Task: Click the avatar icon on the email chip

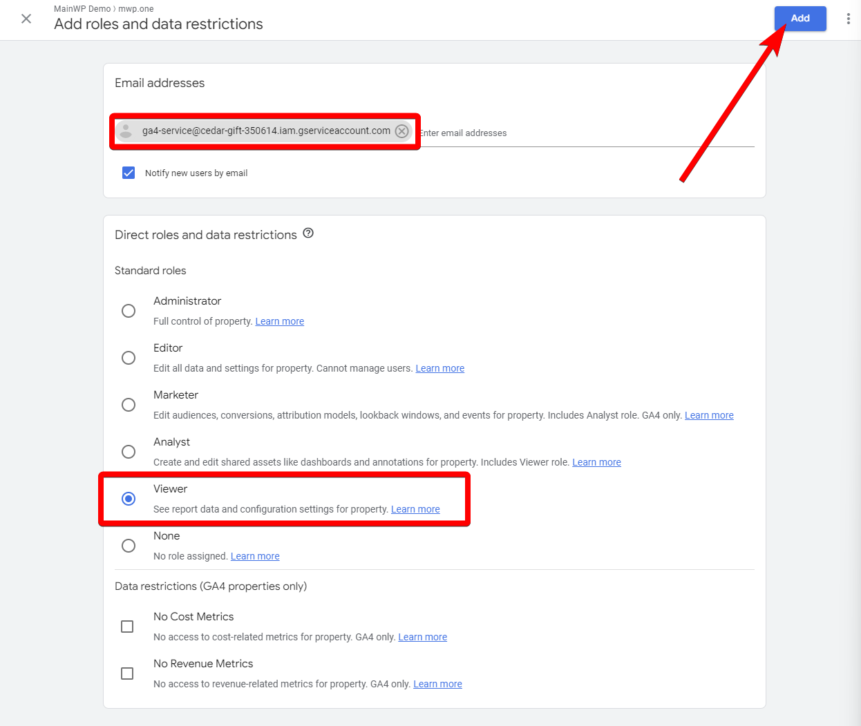Action: [124, 131]
